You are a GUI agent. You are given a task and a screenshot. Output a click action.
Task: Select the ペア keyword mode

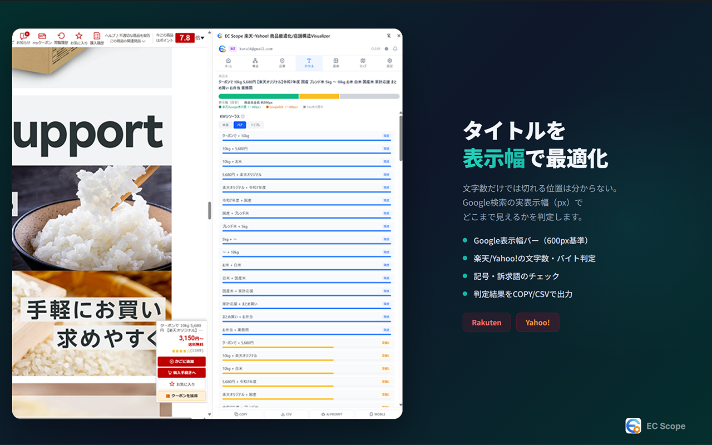click(239, 125)
